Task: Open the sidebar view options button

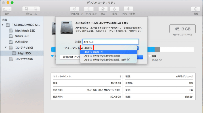Action: click(x=7, y=9)
